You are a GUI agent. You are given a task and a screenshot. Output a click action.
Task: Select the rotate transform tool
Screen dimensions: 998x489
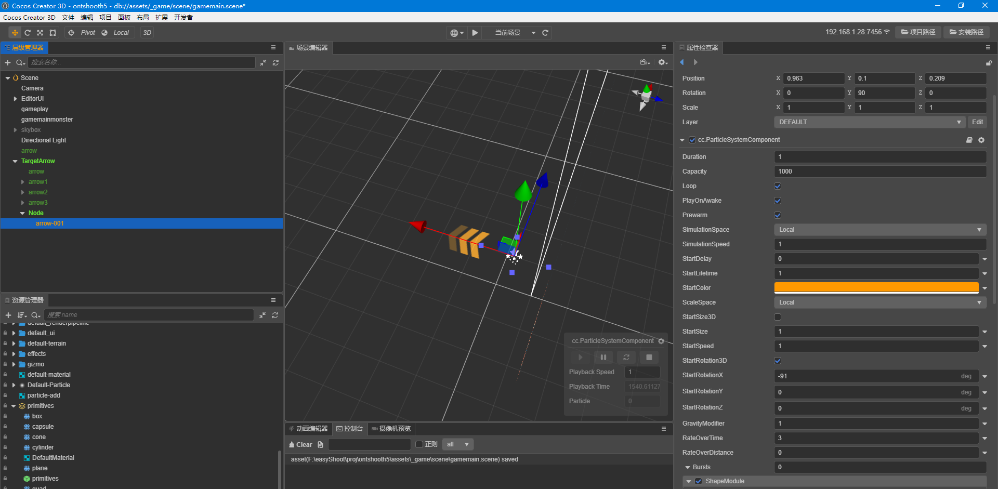tap(28, 33)
